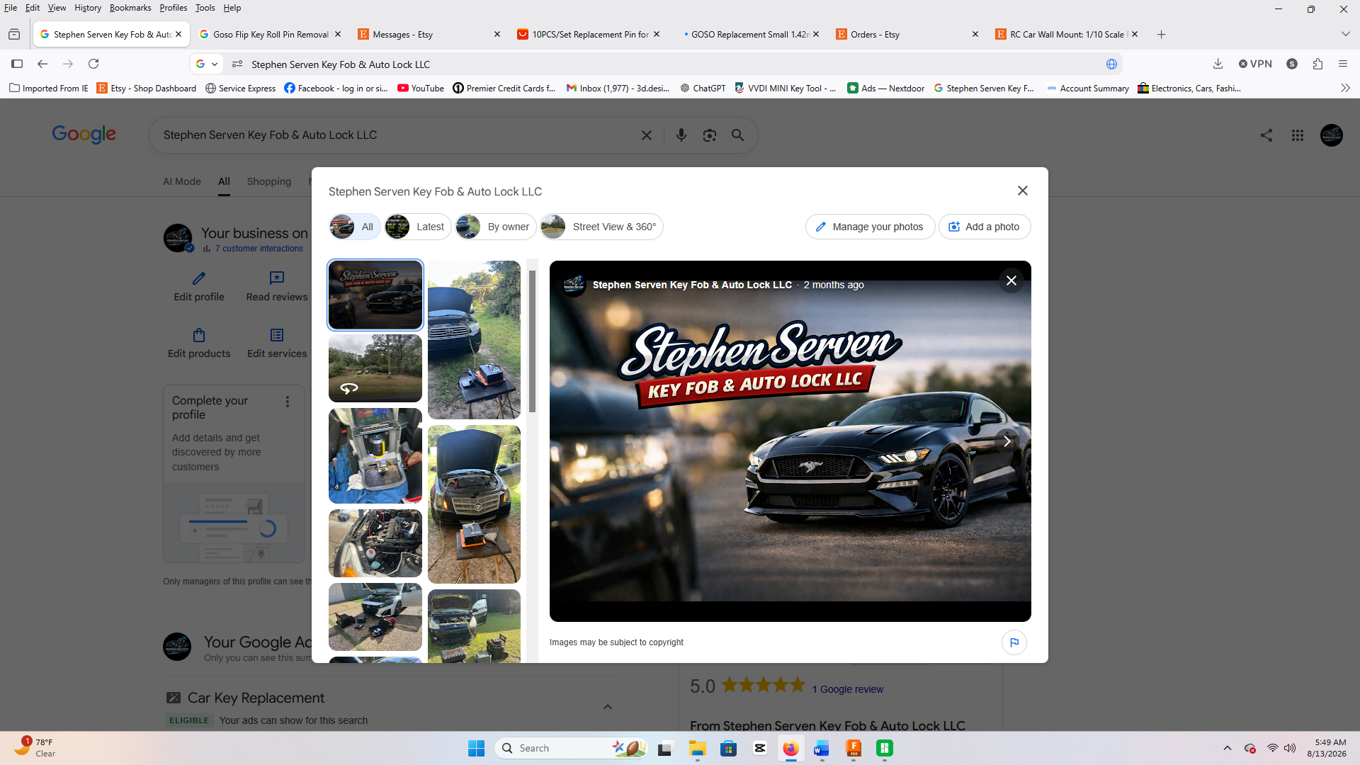Collapse the Car Key Replacement section
Screen dimensions: 1360x765
(x=607, y=707)
